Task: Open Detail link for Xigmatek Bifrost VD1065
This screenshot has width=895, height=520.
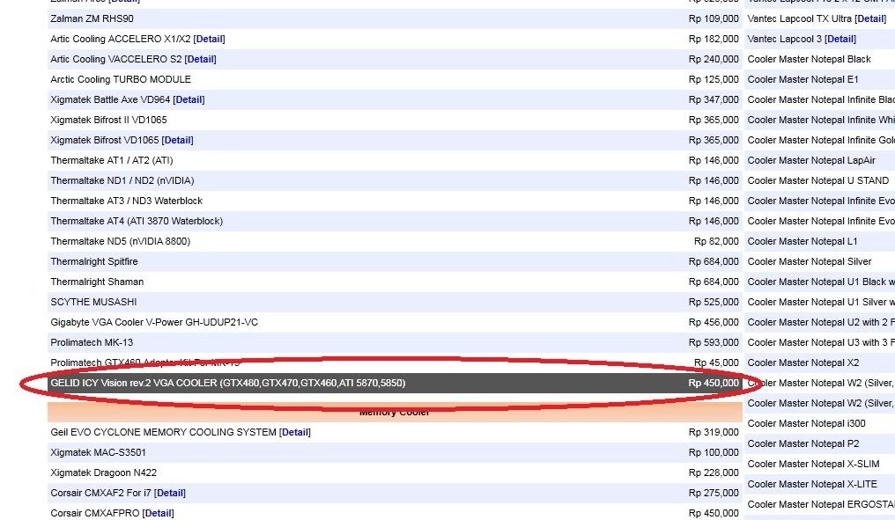Action: pos(178,140)
